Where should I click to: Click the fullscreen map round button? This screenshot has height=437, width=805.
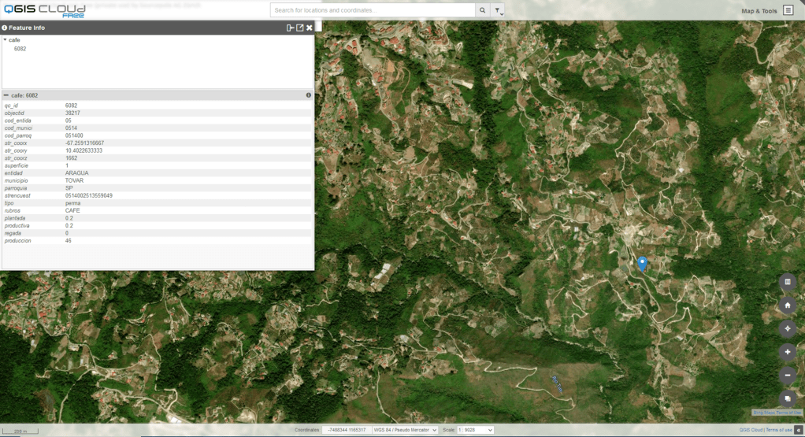click(787, 282)
